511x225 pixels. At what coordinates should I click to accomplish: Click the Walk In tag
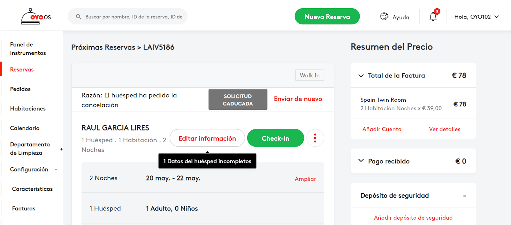pos(309,75)
